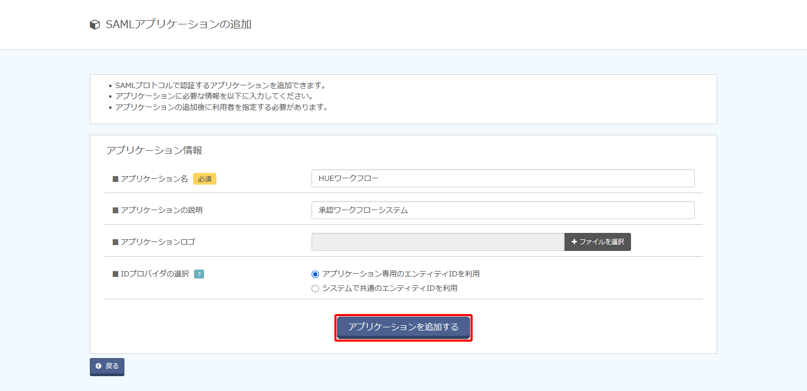Click the システムで共通のエンティティIDを利用 label text

(390, 289)
